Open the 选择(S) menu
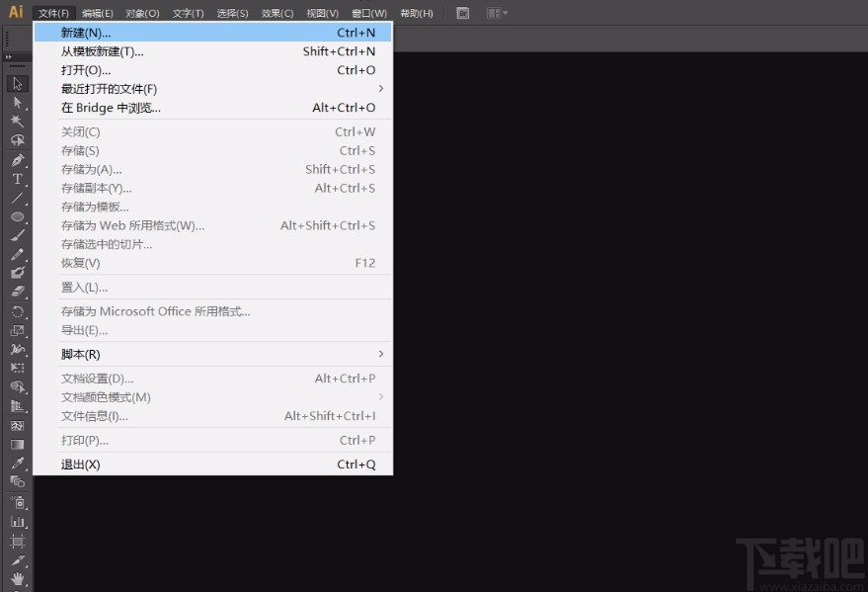 pos(232,13)
